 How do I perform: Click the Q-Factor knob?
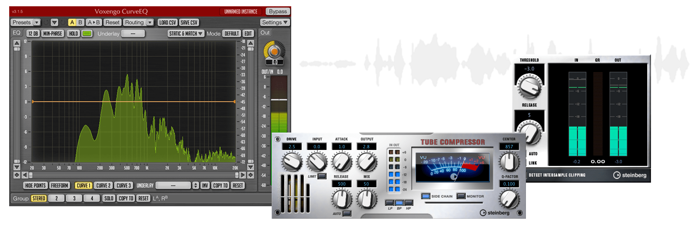[x=509, y=199]
